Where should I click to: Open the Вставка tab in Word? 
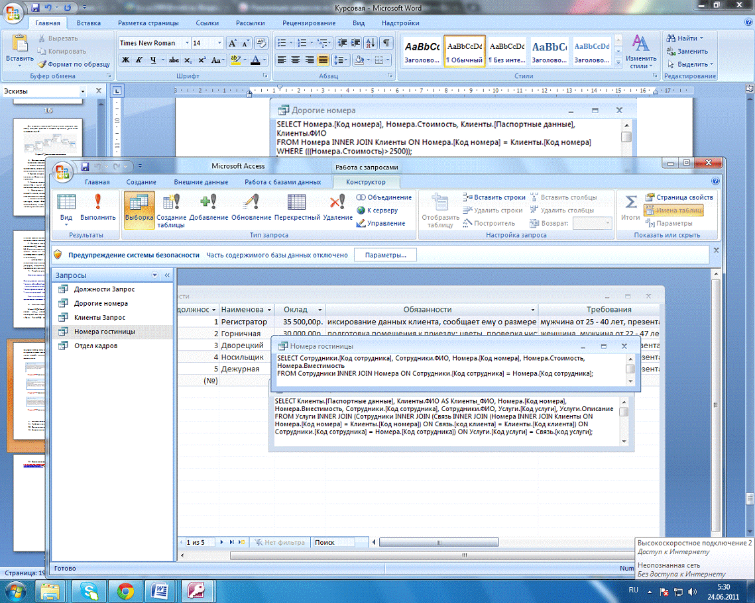pos(88,23)
